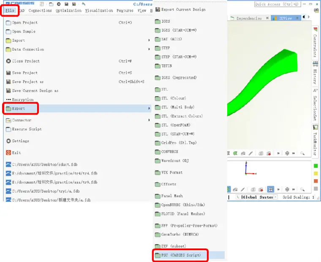Expand the Import submenu arrow
Screen dimensions: 321x262
coord(149,40)
